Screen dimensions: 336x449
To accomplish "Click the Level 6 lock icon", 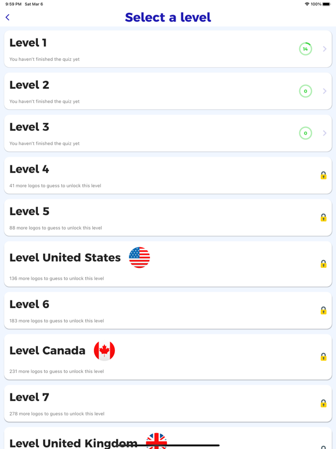I will [x=323, y=310].
